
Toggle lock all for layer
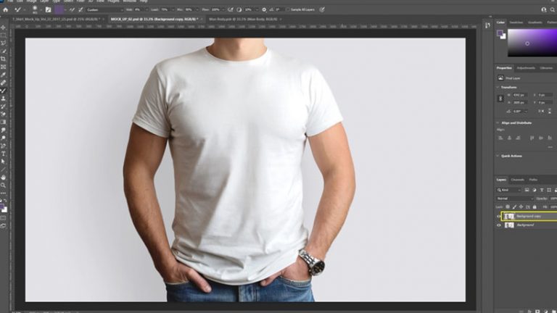point(535,206)
